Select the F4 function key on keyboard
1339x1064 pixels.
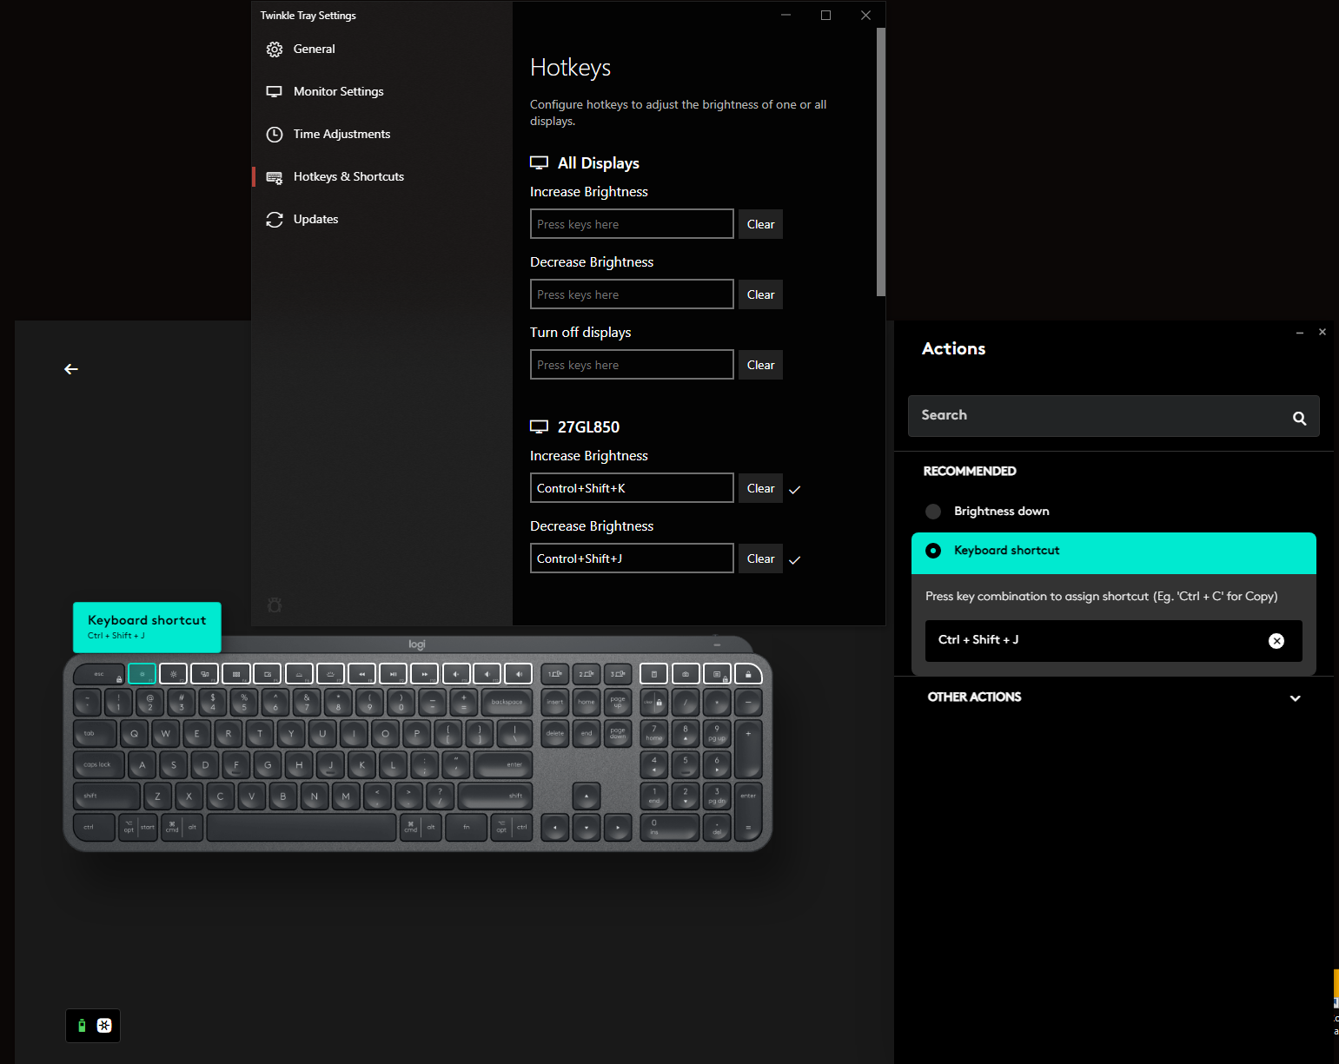pyautogui.click(x=236, y=674)
